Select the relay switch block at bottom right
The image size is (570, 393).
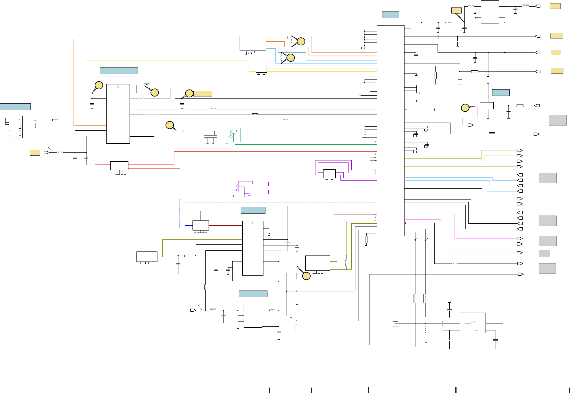click(x=473, y=323)
